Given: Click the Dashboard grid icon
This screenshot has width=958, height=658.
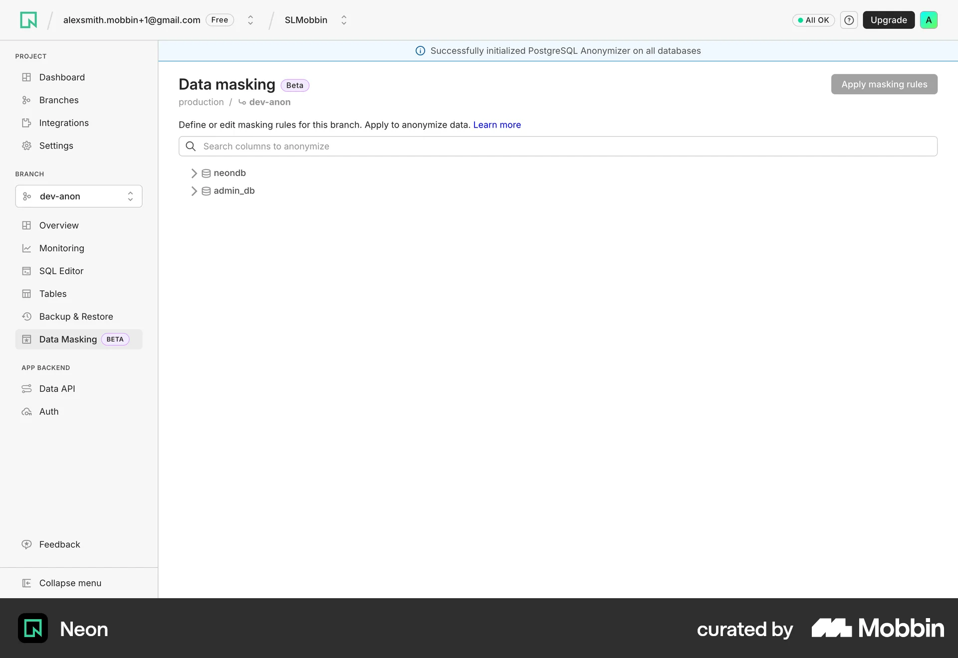Looking at the screenshot, I should [26, 77].
